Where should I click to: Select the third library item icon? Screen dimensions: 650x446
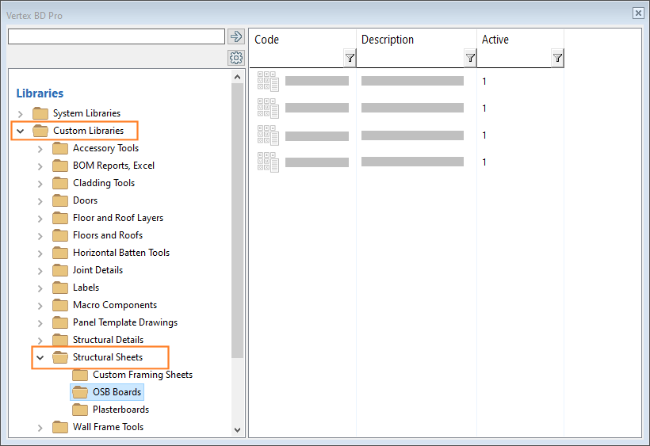coord(268,135)
